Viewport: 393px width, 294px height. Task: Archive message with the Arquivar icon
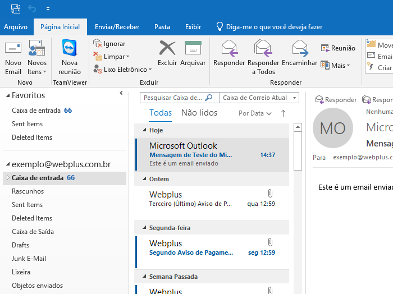tap(193, 48)
